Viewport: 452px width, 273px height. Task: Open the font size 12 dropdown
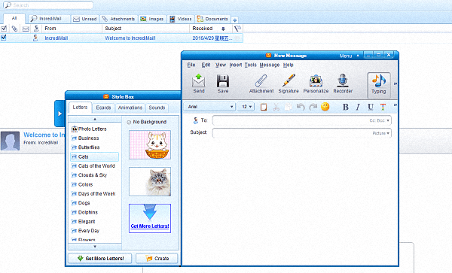[246, 107]
